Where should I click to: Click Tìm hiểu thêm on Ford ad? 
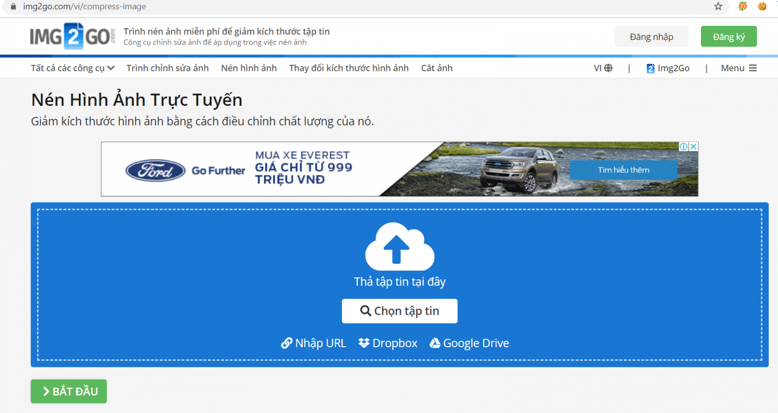[624, 170]
